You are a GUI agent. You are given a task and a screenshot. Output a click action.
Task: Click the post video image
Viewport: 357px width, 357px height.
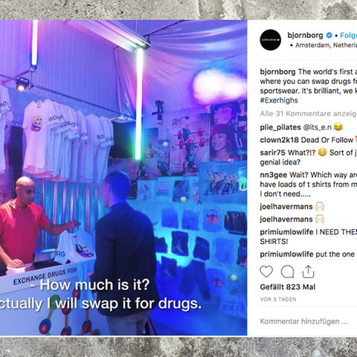click(123, 178)
